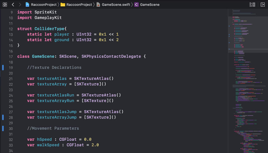Go forward with the right arrow

coord(20,5)
